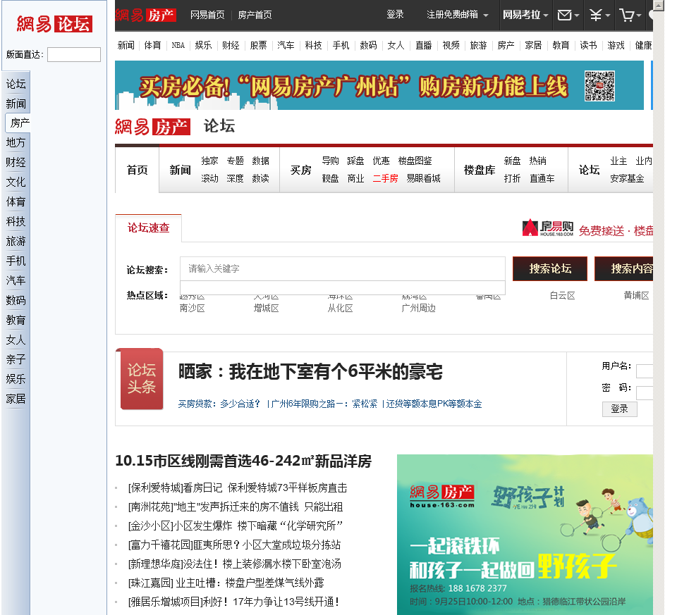Choose the 从化区 hot area
The width and height of the screenshot is (677, 615).
tap(340, 309)
